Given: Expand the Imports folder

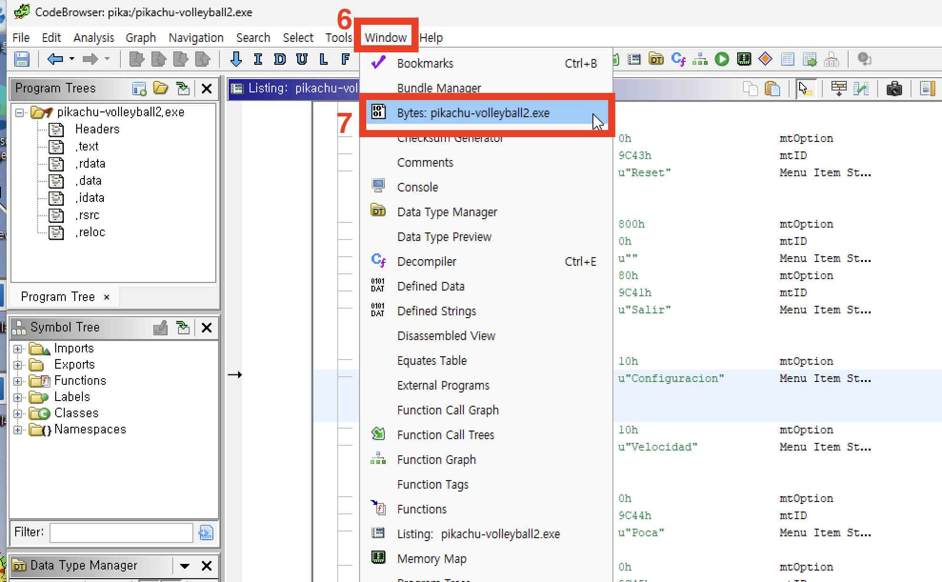Looking at the screenshot, I should coord(18,349).
